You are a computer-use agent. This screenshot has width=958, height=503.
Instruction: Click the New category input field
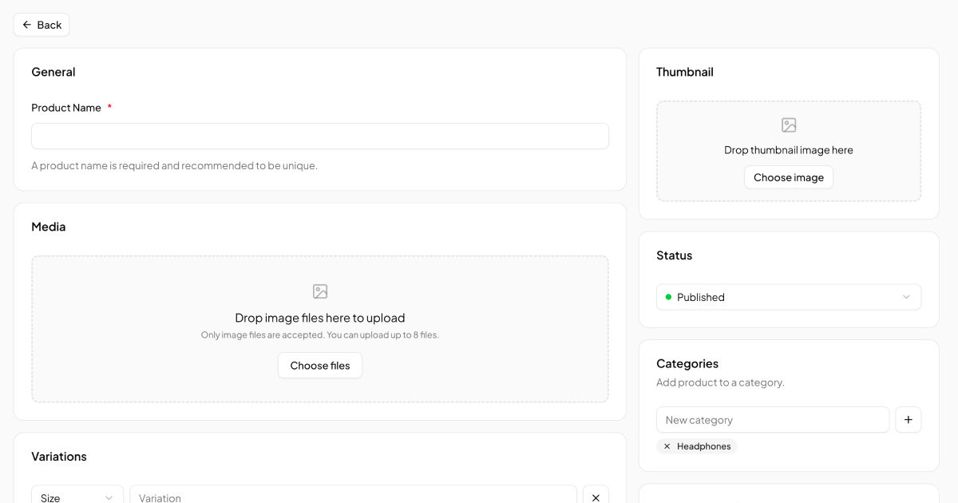(x=772, y=419)
